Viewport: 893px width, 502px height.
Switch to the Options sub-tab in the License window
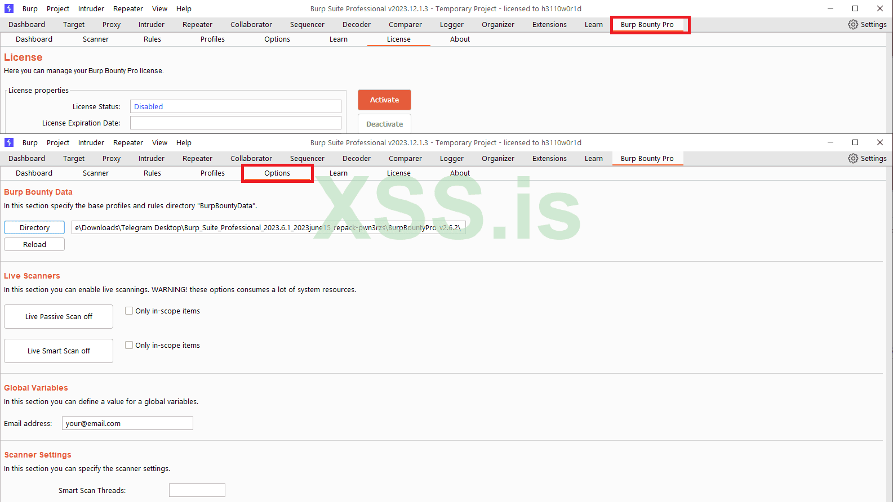(x=277, y=39)
